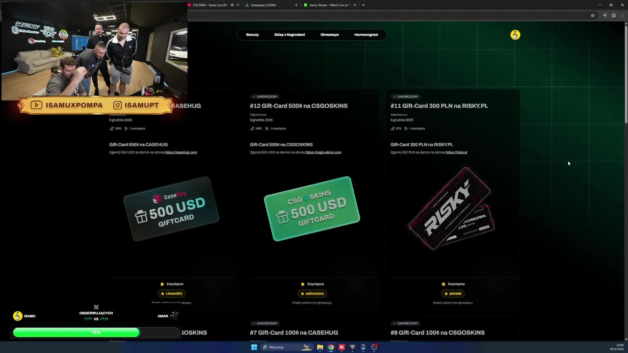Open the #8 Gift-Card 100$ na CSGOSKINS title
Image resolution: width=628 pixels, height=353 pixels.
[438, 332]
